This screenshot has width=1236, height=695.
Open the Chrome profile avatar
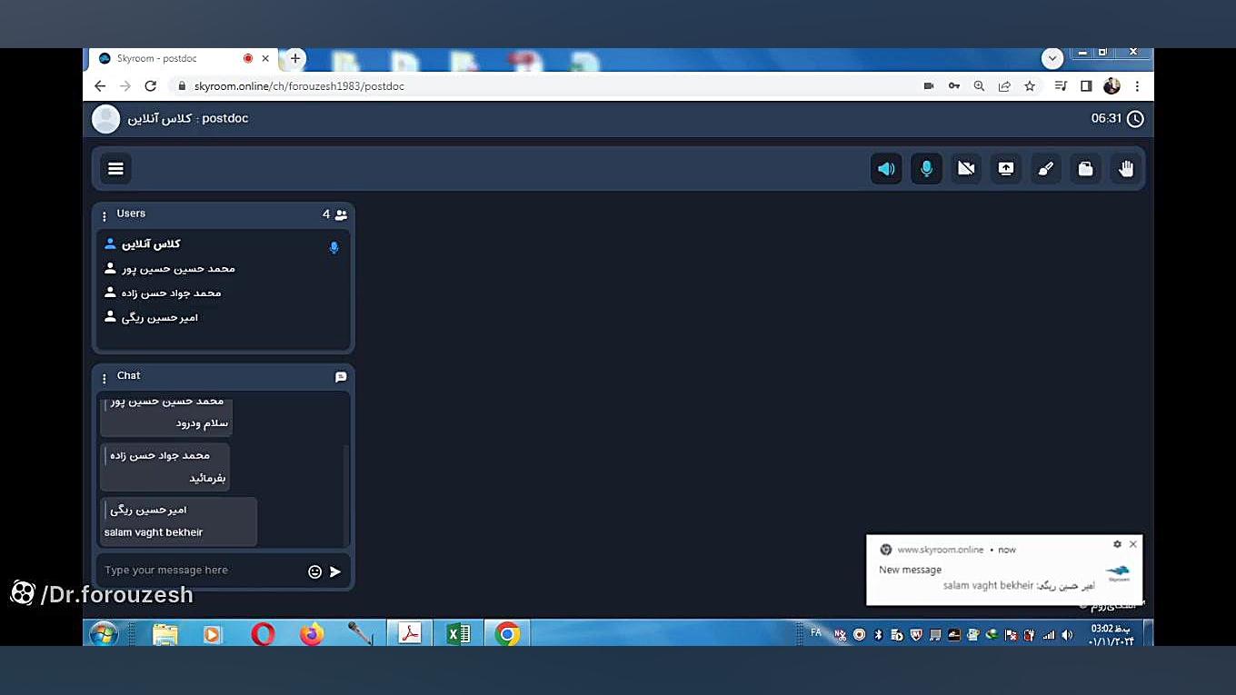pos(1111,86)
